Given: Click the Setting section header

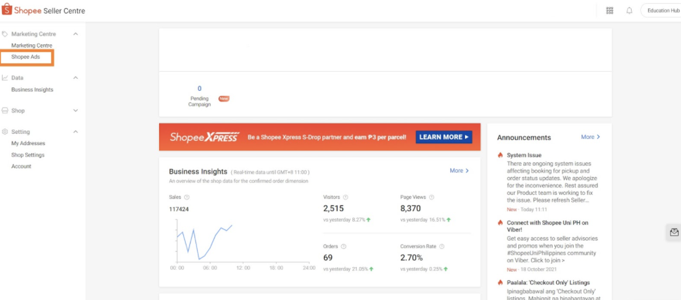Looking at the screenshot, I should pos(20,131).
